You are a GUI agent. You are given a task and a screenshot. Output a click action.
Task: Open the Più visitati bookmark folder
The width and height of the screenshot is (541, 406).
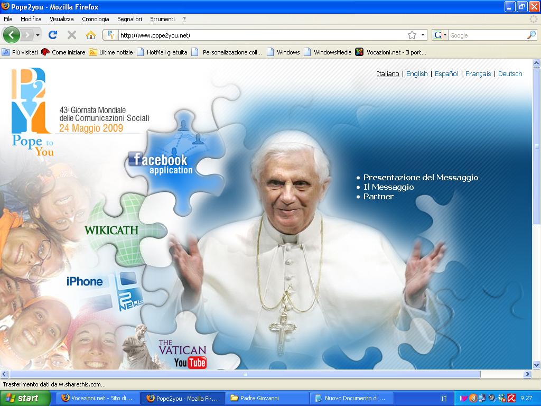[20, 52]
